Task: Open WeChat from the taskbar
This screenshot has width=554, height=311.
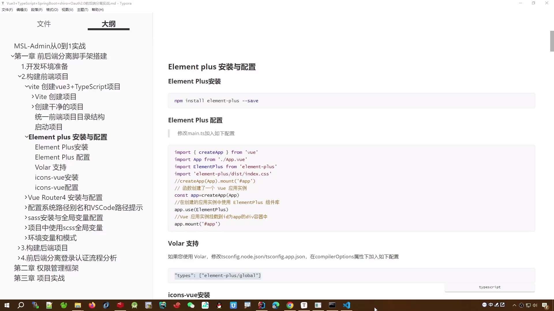Action: tap(191, 305)
